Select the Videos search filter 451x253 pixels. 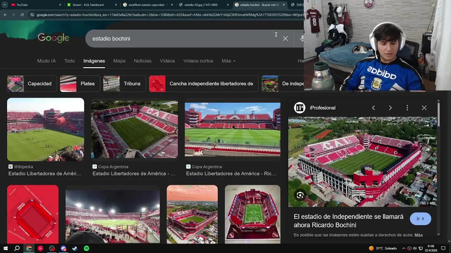(167, 61)
